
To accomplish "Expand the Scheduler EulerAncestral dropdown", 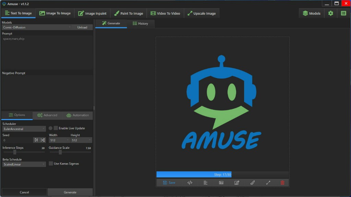I will pyautogui.click(x=24, y=129).
